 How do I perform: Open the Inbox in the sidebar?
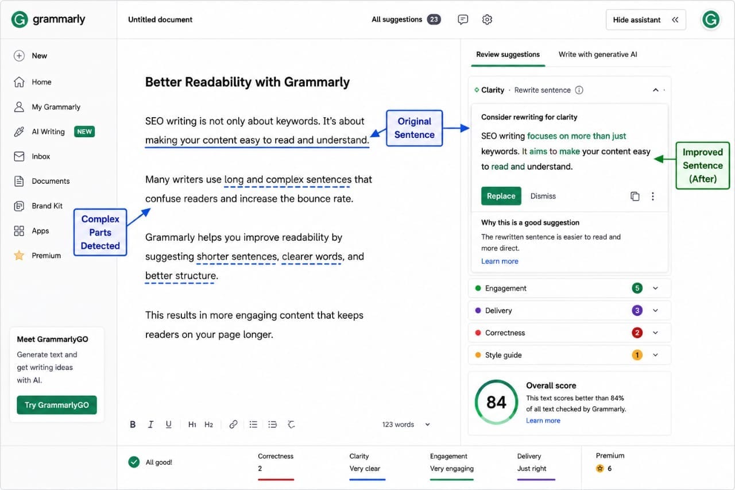[32, 156]
